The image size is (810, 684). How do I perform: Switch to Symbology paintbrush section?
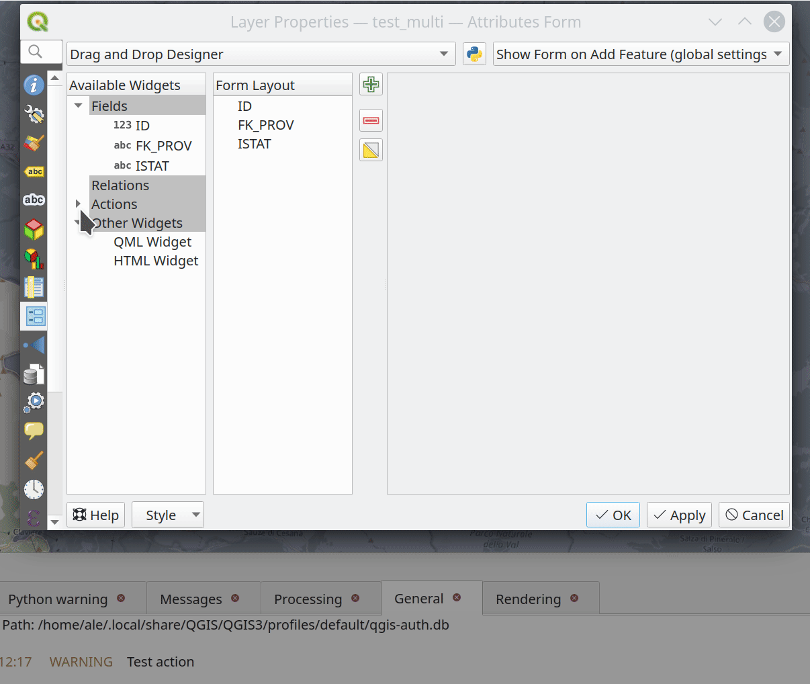34,142
